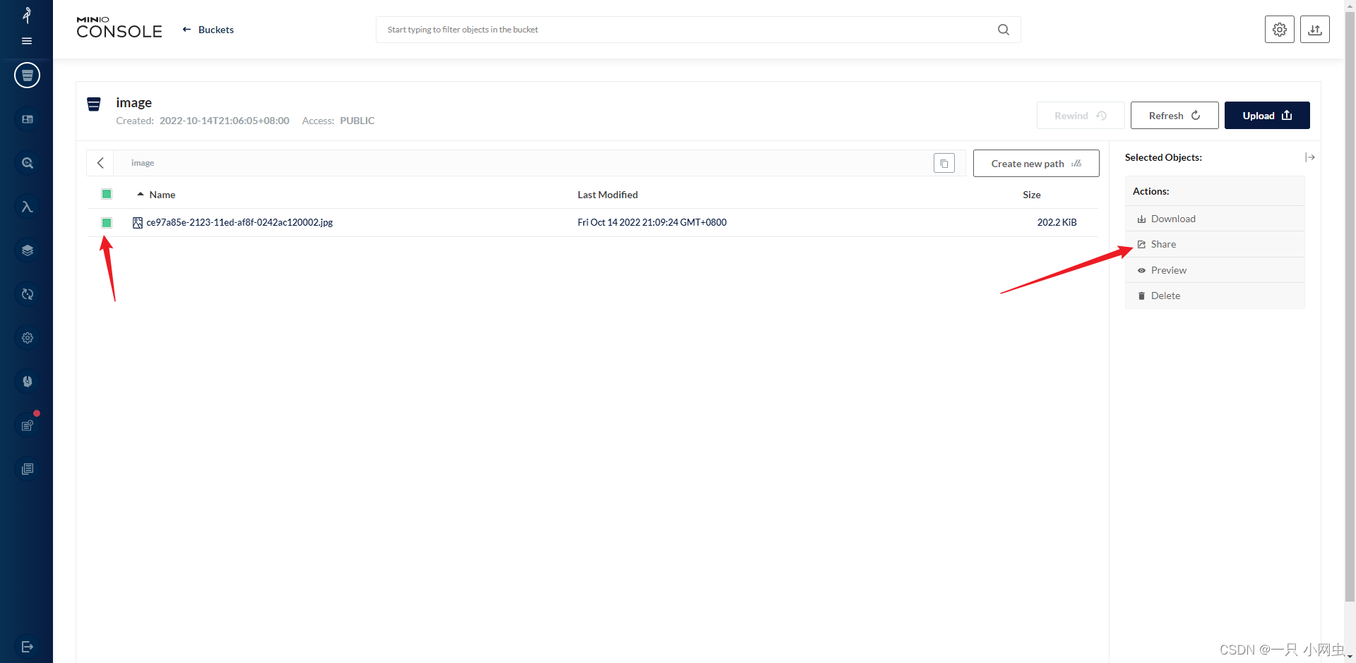
Task: Click the MinIO bird logo in sidebar
Action: tap(27, 15)
